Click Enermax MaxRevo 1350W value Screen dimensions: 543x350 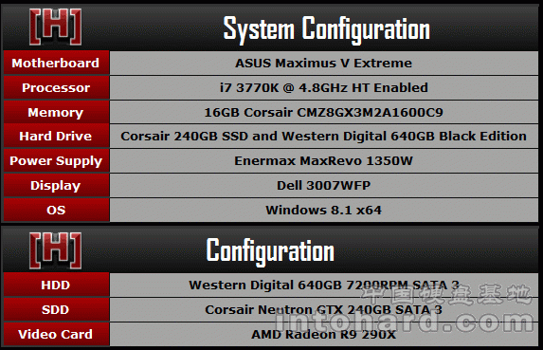[323, 161]
